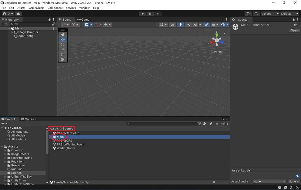Click search by type in Project
301x190 pixels.
[205, 124]
